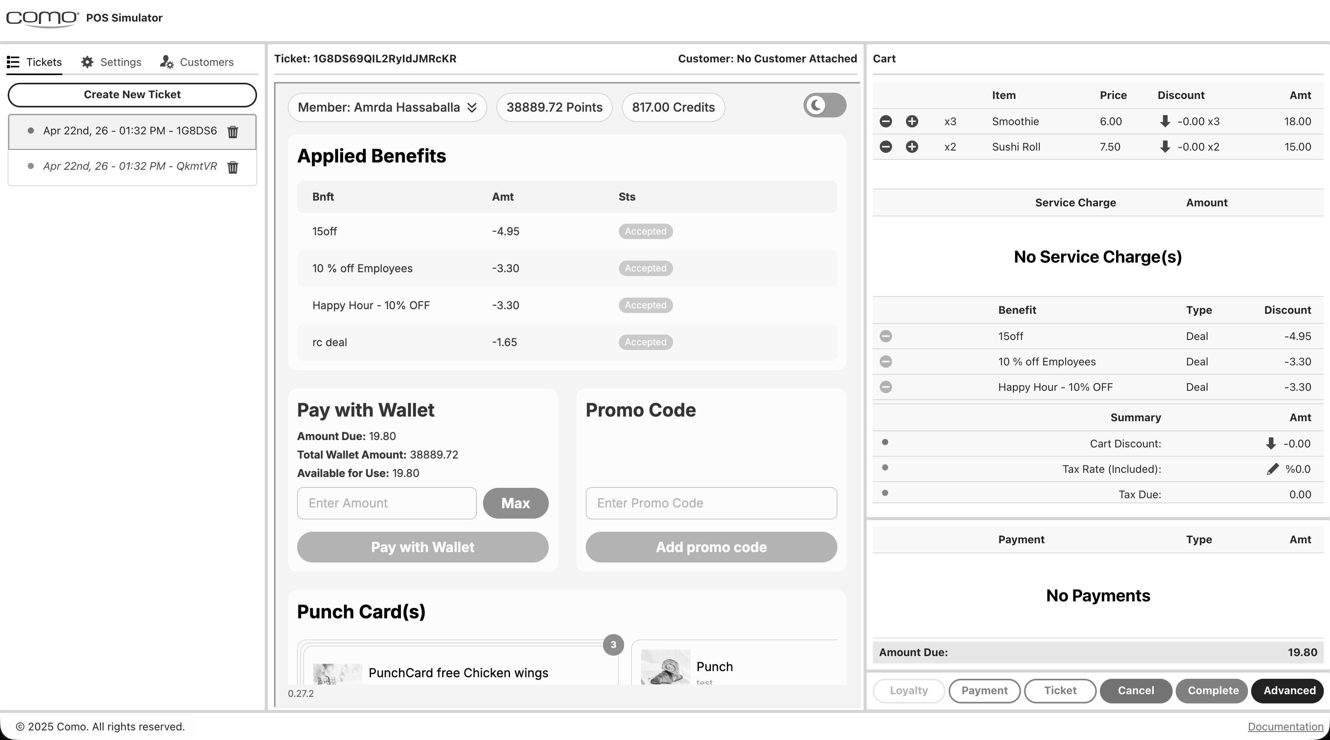
Task: Click the Tickets list icon
Action: (13, 62)
